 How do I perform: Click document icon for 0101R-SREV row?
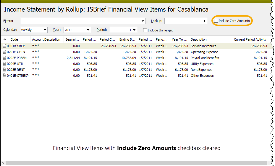point(4,46)
